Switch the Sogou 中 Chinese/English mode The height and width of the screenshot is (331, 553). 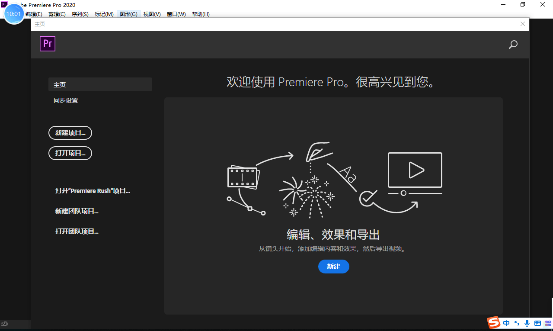point(506,323)
